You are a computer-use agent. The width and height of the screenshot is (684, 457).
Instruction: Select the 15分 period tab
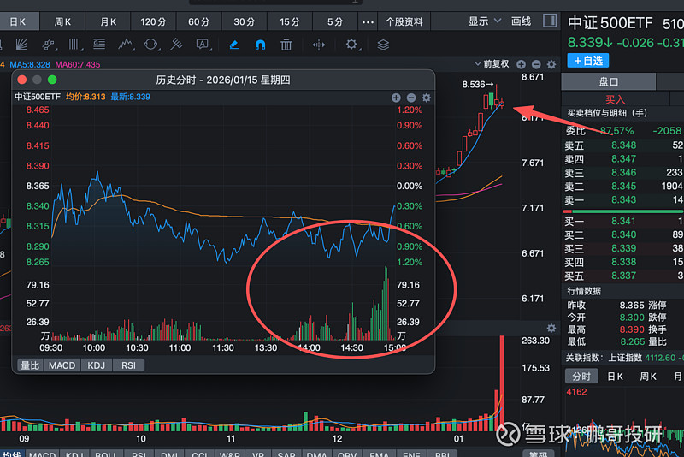[x=290, y=21]
